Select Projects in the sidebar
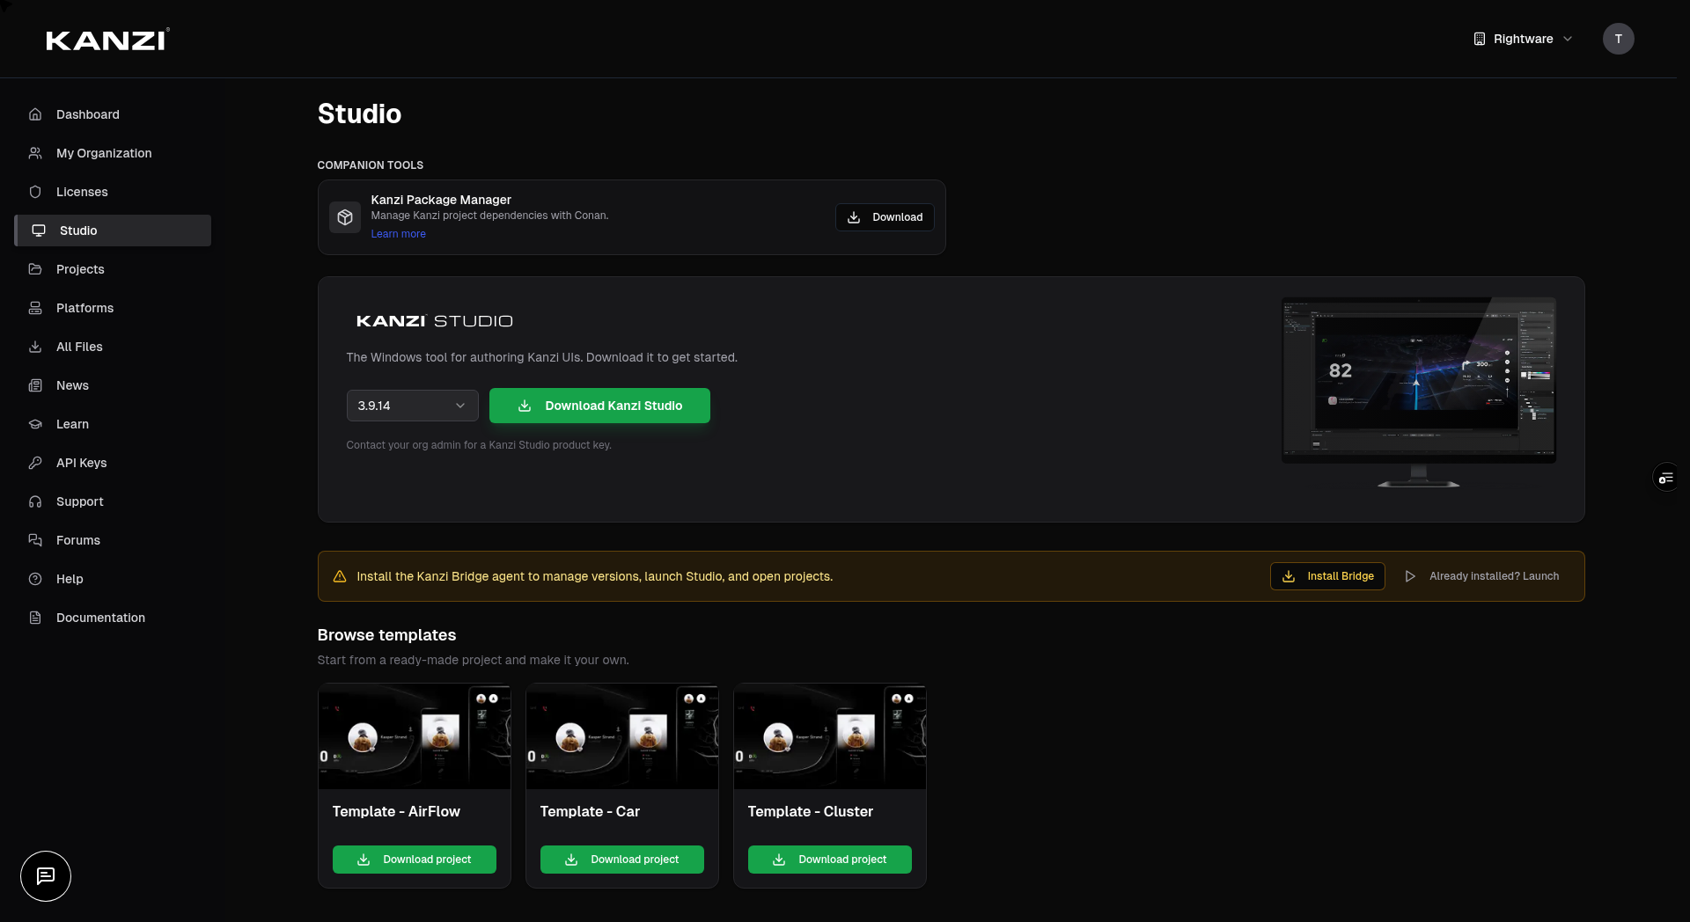1690x922 pixels. tap(113, 269)
